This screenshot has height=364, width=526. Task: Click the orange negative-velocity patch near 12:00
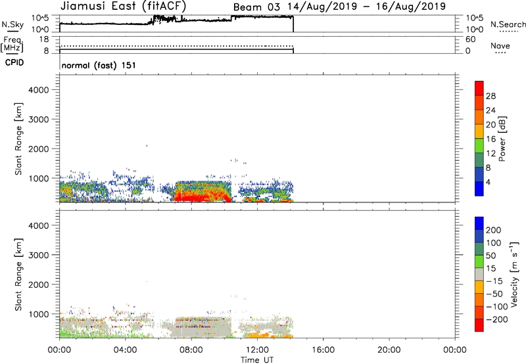pyautogui.click(x=260, y=334)
